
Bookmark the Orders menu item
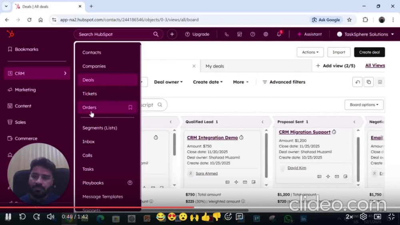(130, 107)
